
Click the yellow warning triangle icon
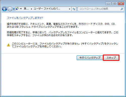coord(8,45)
